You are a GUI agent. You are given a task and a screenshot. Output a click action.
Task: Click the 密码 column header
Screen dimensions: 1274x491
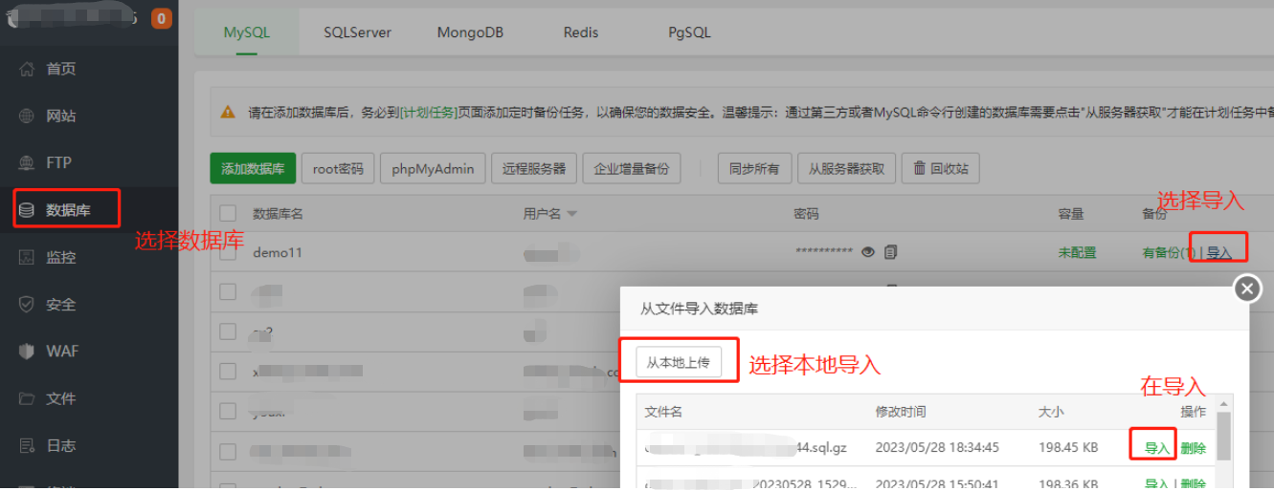tap(806, 214)
